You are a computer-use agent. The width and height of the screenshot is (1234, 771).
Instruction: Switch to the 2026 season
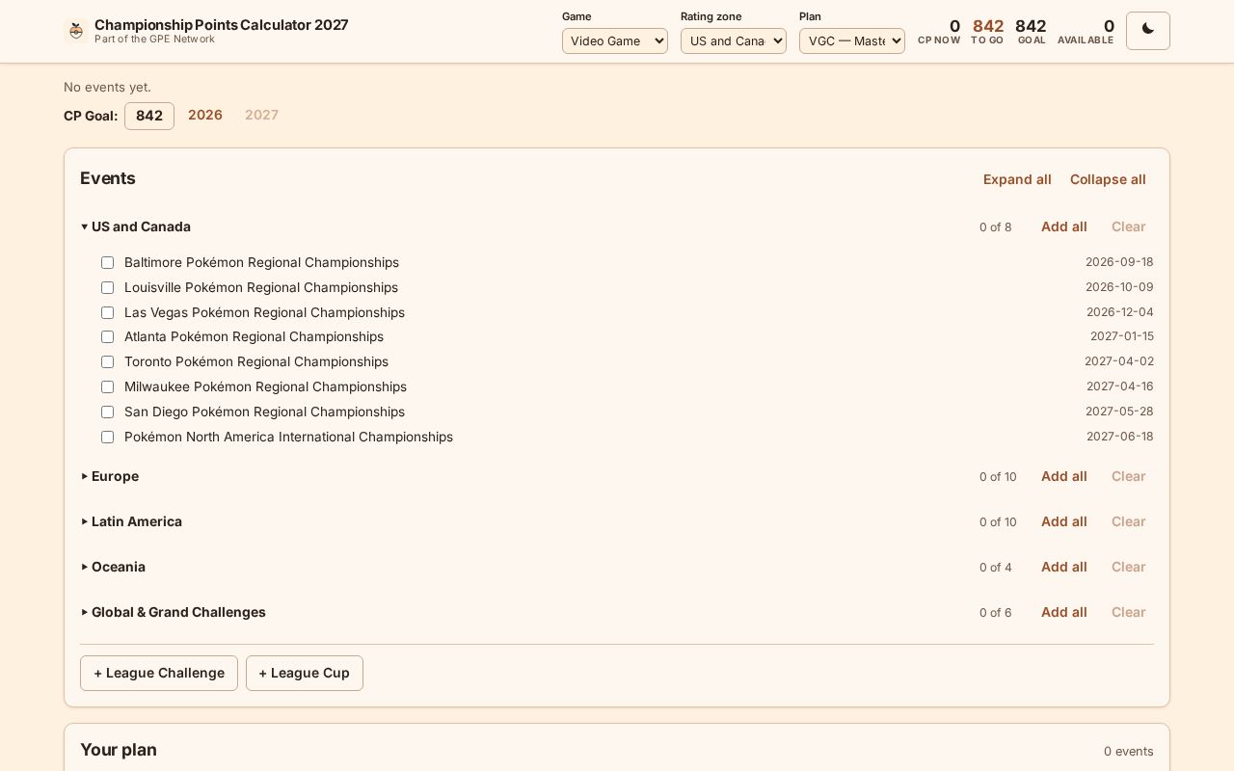click(205, 115)
